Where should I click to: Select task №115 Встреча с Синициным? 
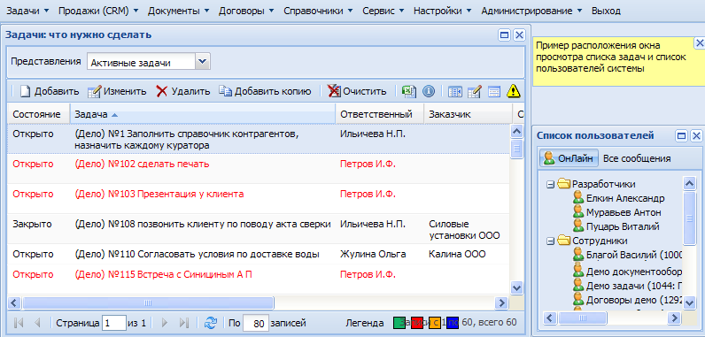point(259,279)
